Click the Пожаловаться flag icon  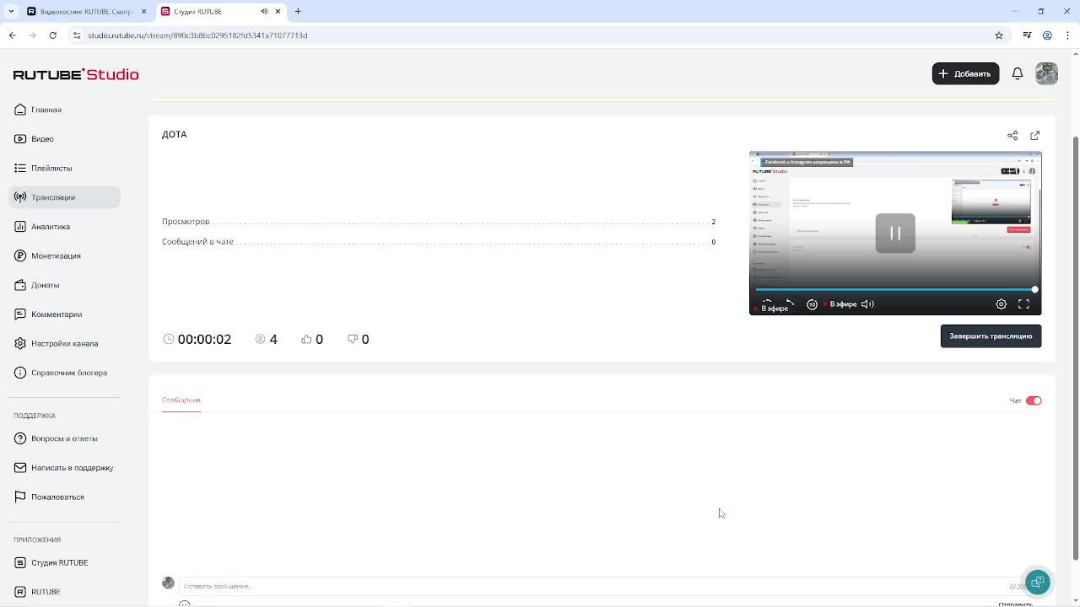[20, 497]
